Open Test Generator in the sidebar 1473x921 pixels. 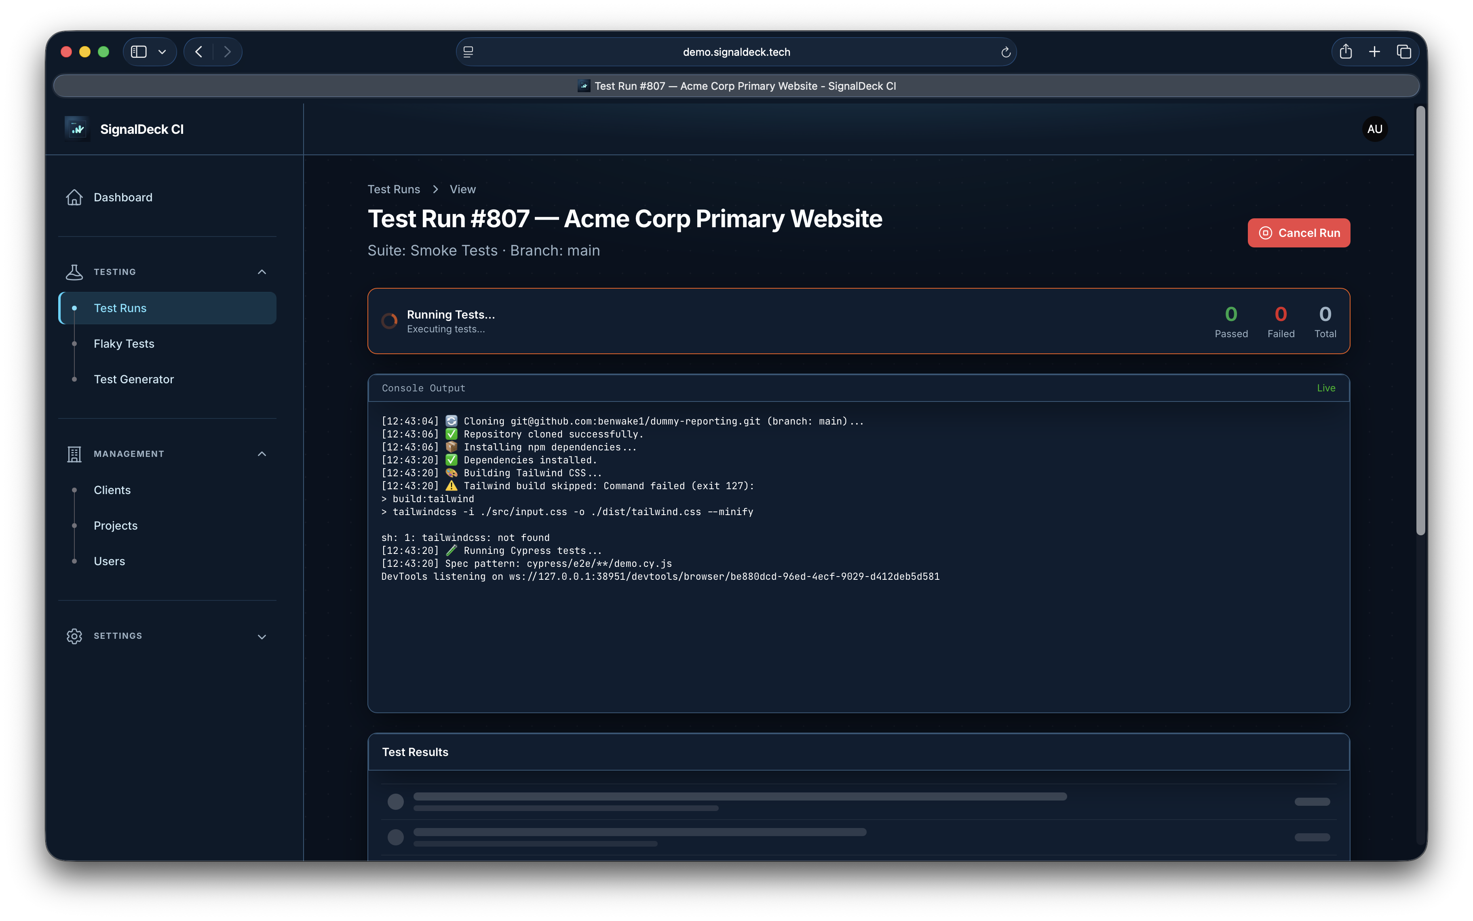click(134, 379)
